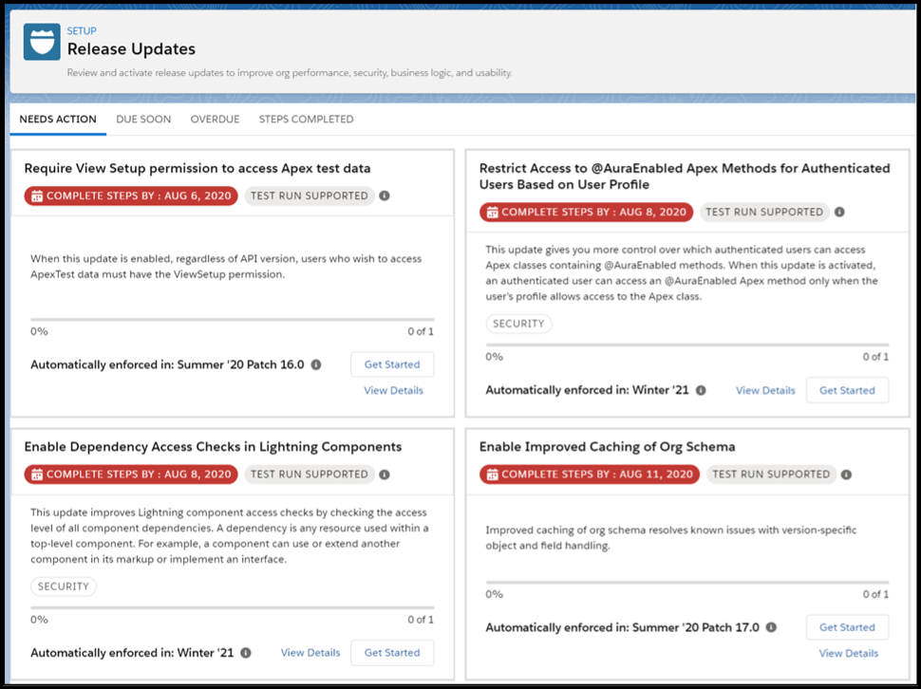Click calendar icon in AuraEnabled Aug 8 badge

coord(492,213)
